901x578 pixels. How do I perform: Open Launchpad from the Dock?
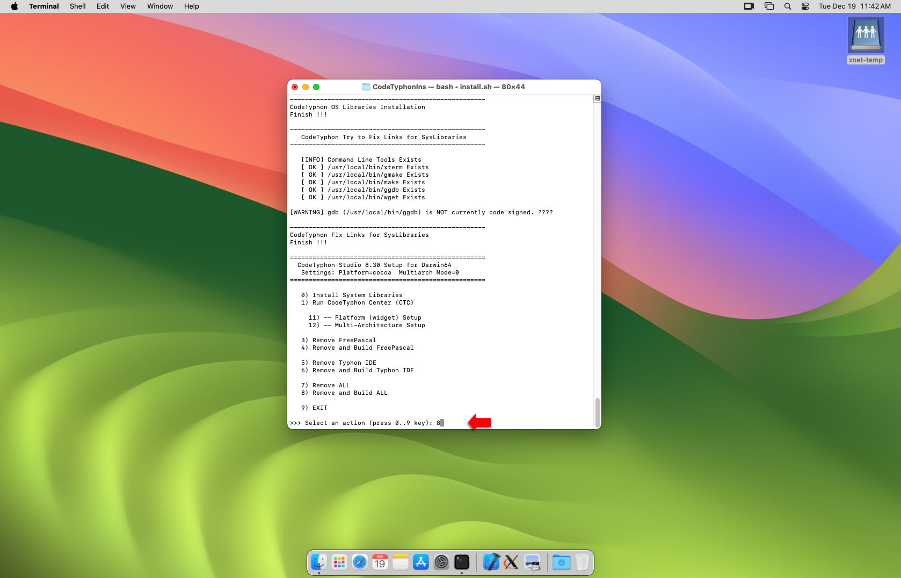[x=339, y=562]
